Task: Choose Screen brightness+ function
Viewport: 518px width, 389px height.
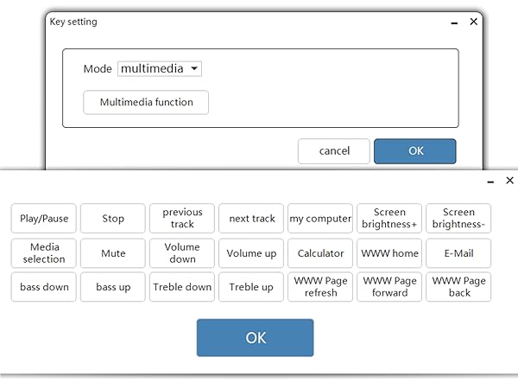Action: click(389, 219)
